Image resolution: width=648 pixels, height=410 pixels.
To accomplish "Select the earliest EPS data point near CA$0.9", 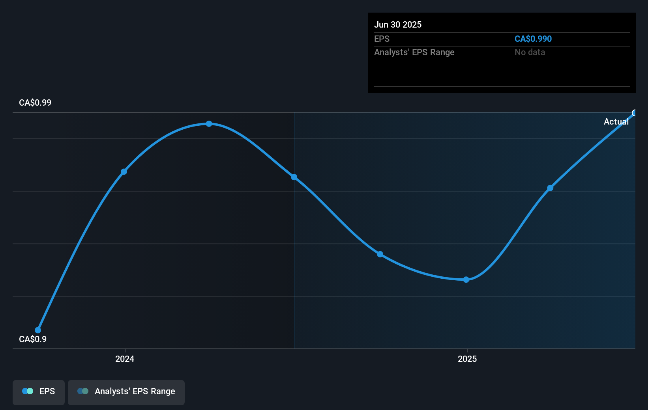I will pyautogui.click(x=38, y=330).
